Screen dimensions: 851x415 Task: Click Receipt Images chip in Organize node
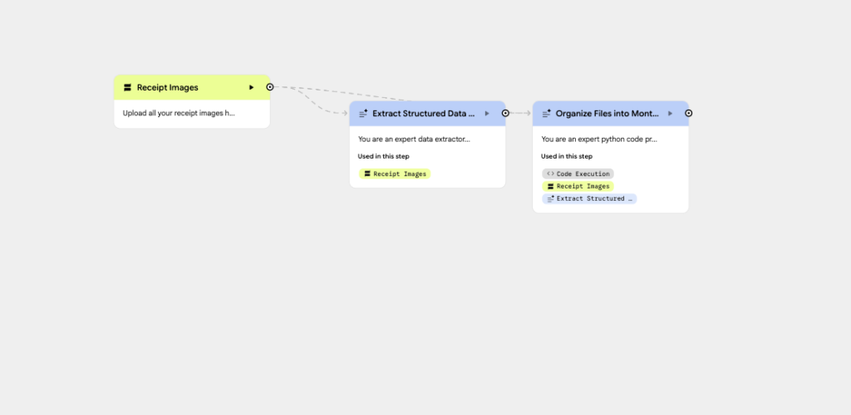[578, 187]
